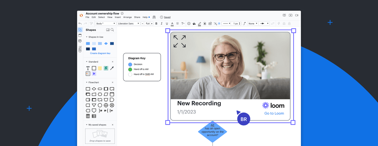Screen dimensions: 378x146
Task: Click the shape style copy icon
Action: click(210, 24)
